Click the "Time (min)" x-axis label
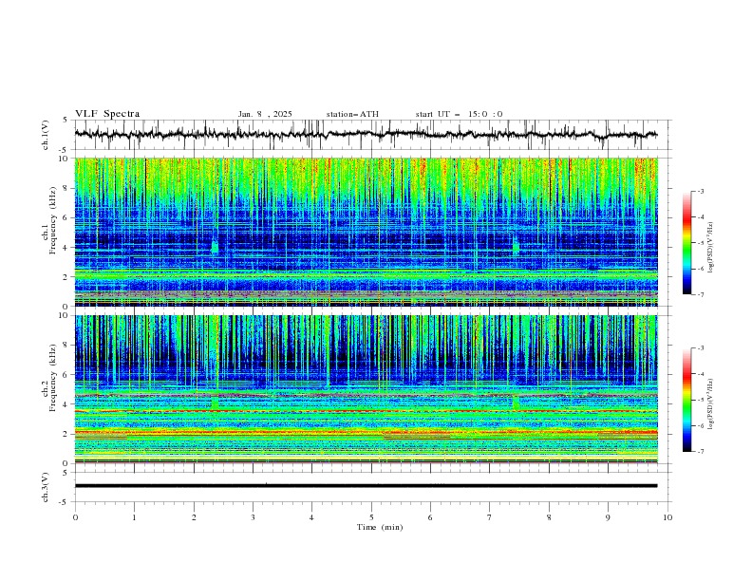The image size is (752, 581). click(x=380, y=527)
